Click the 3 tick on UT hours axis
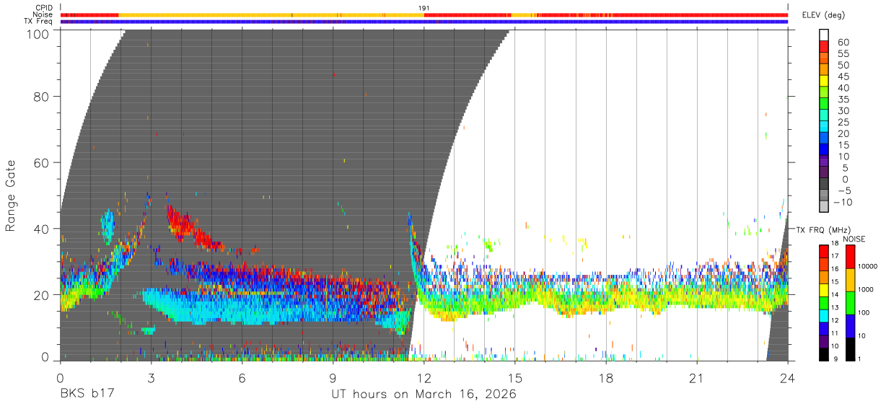 [152, 377]
